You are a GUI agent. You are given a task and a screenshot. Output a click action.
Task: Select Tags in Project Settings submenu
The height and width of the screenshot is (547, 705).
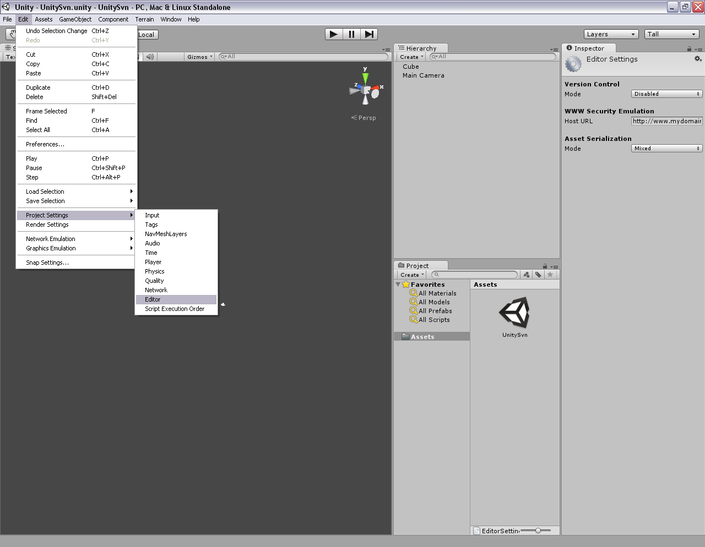click(x=176, y=225)
